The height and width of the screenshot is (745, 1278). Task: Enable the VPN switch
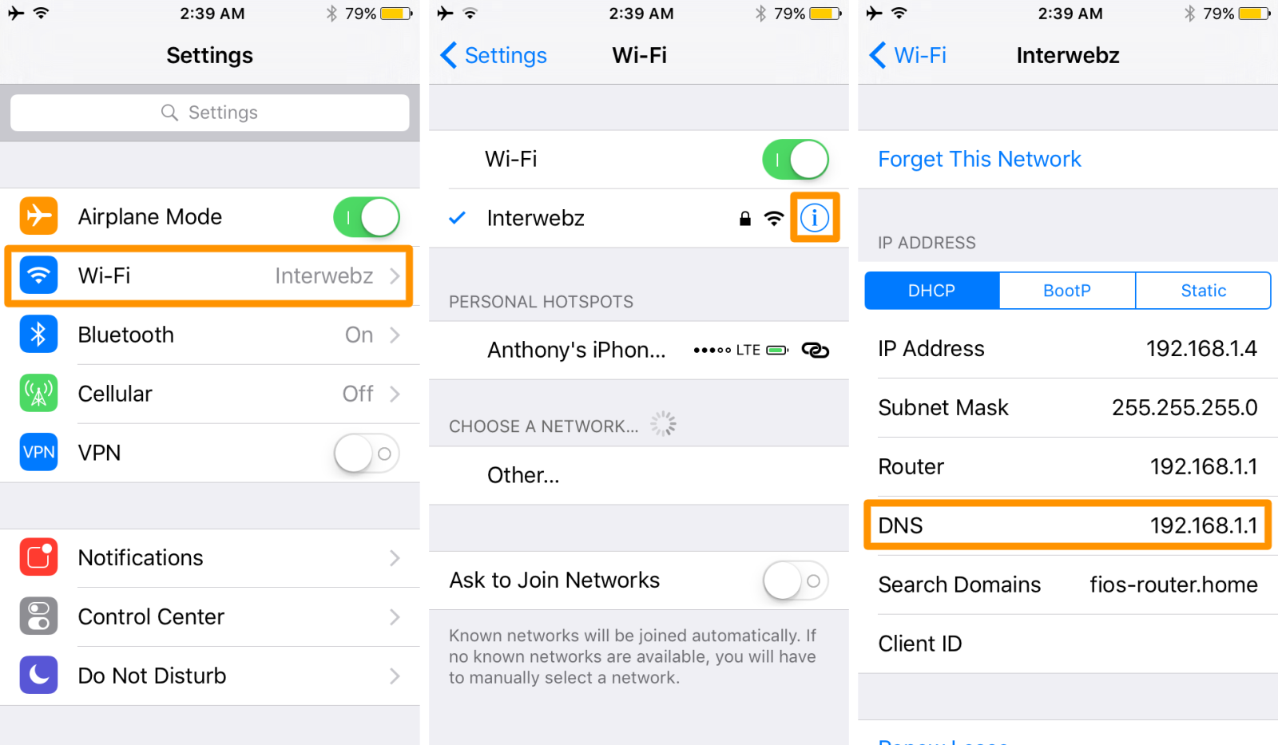coord(367,453)
